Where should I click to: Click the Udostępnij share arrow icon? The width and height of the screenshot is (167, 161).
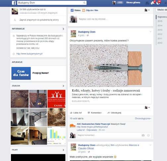click(x=108, y=113)
